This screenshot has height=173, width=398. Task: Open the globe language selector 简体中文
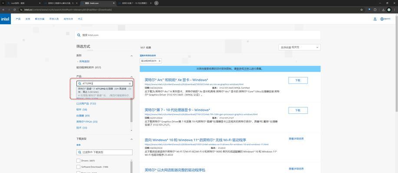click(x=385, y=19)
